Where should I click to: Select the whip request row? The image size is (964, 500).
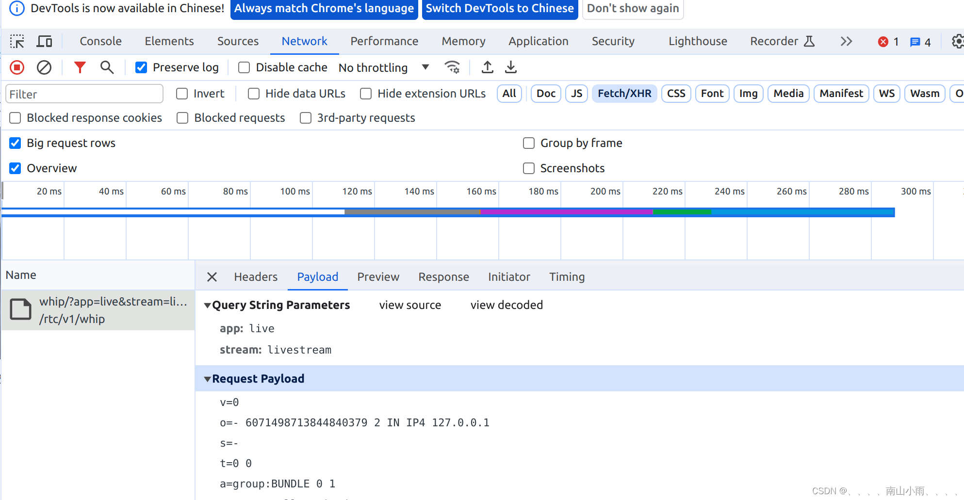click(98, 310)
